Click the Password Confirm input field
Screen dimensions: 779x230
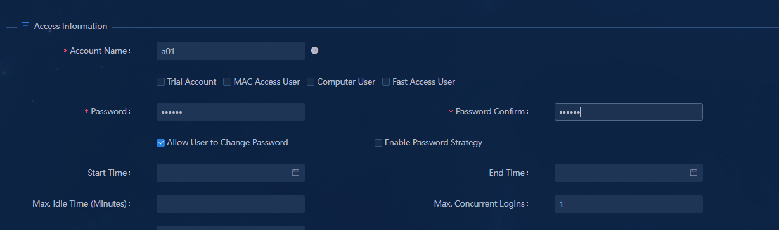[x=628, y=112]
